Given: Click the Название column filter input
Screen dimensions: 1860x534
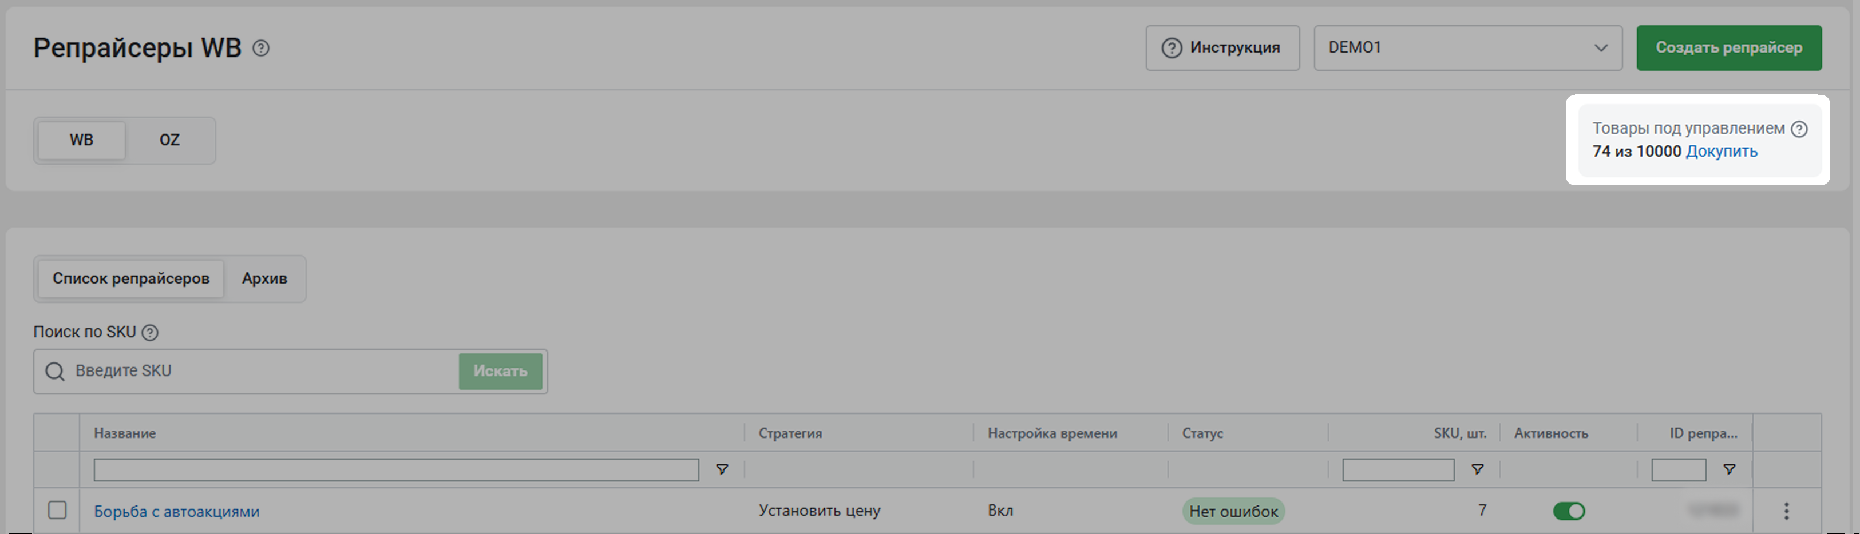Looking at the screenshot, I should (395, 470).
